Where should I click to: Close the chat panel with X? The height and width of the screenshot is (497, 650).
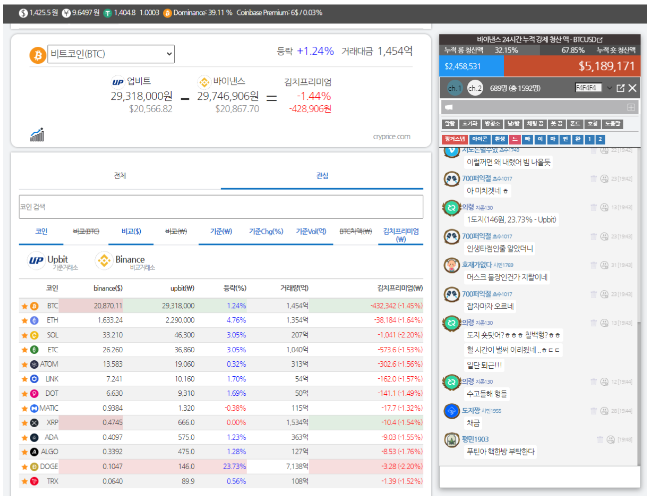(x=633, y=88)
